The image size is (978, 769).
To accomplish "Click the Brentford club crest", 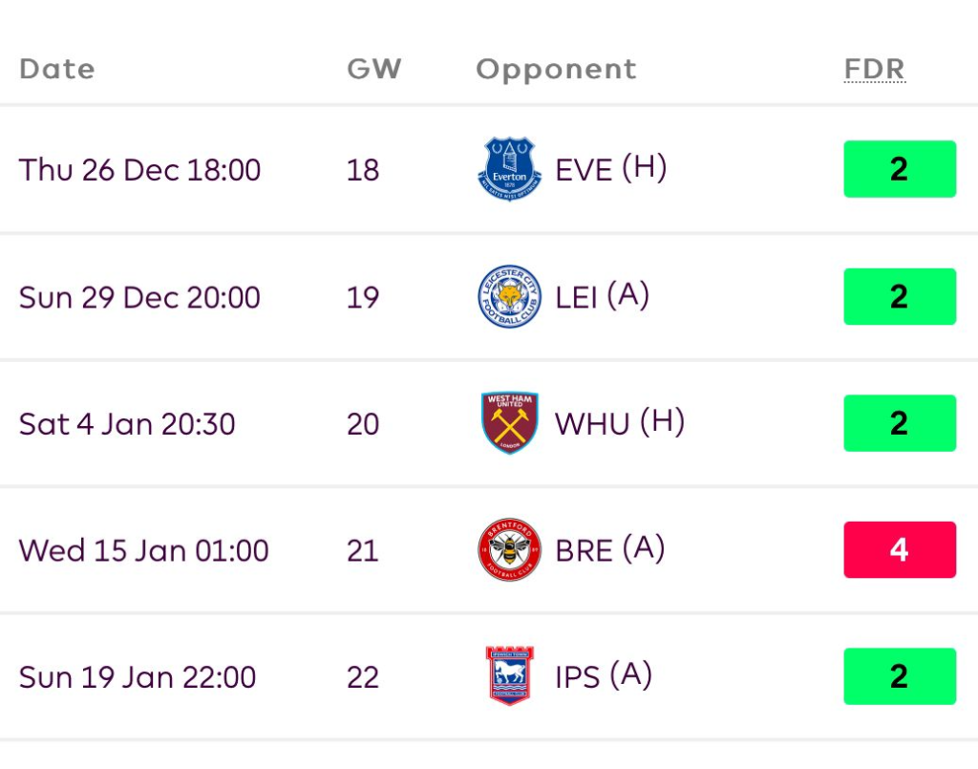I will (x=509, y=550).
